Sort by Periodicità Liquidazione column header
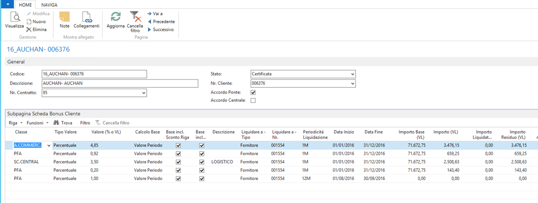Viewport: 538px width, 203px height. [x=315, y=134]
